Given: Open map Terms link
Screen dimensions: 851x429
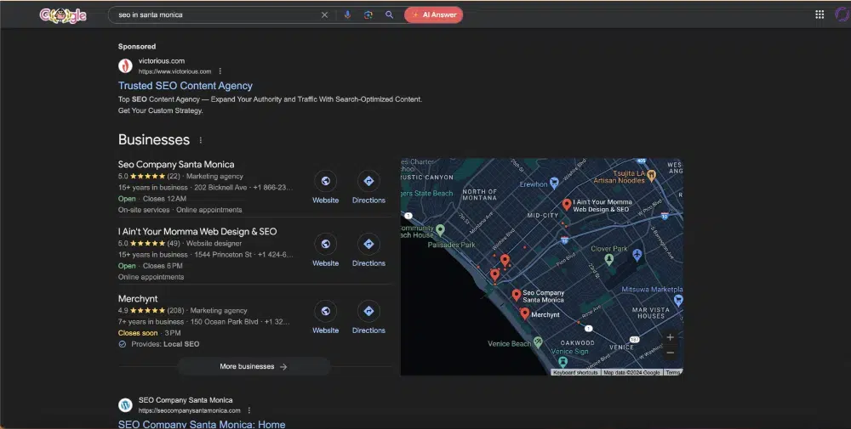Looking at the screenshot, I should 673,373.
